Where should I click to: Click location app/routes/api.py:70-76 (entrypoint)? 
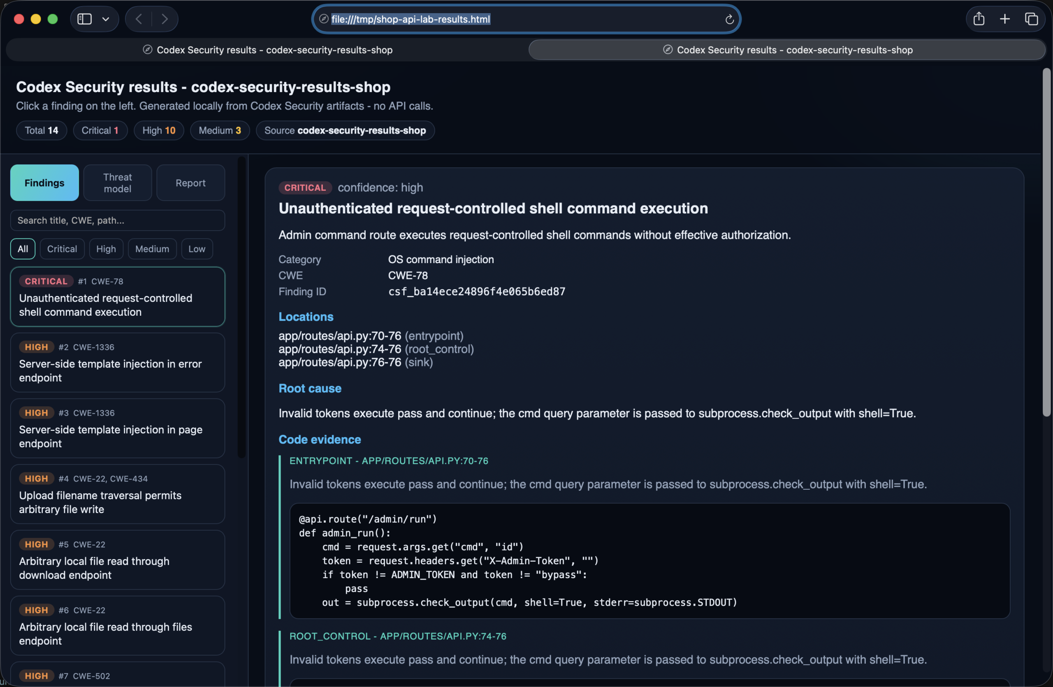click(x=371, y=336)
